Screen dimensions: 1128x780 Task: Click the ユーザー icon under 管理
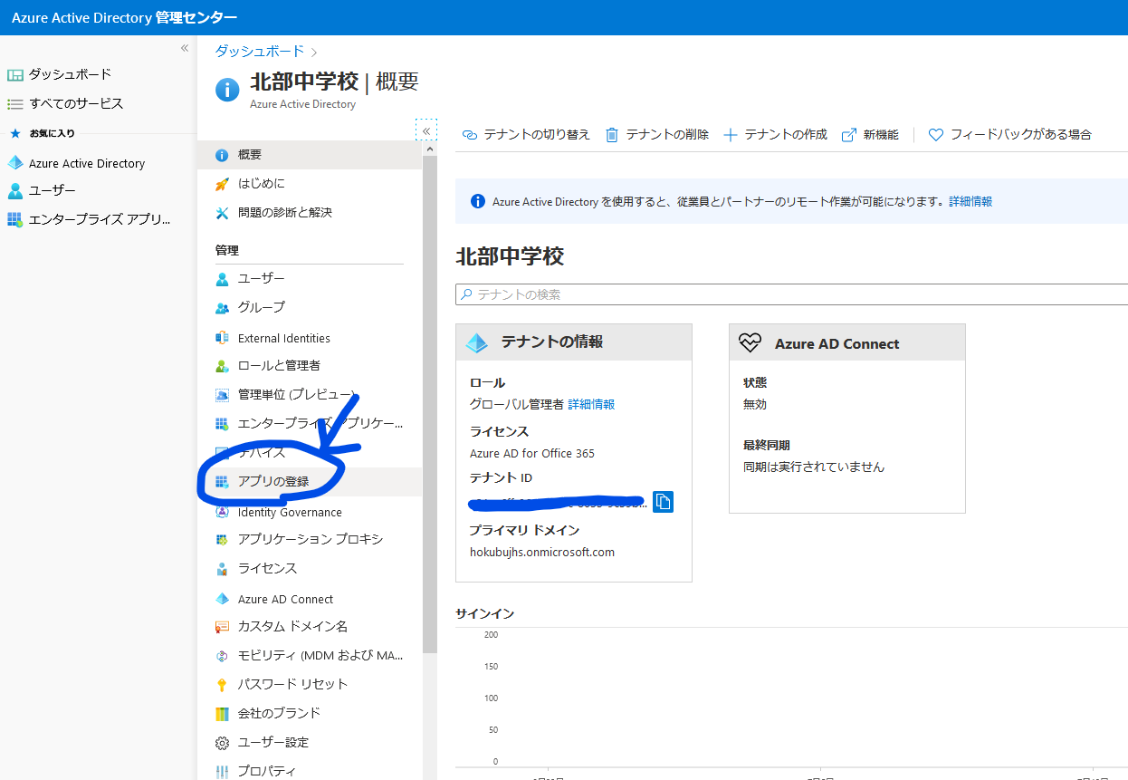click(x=222, y=279)
